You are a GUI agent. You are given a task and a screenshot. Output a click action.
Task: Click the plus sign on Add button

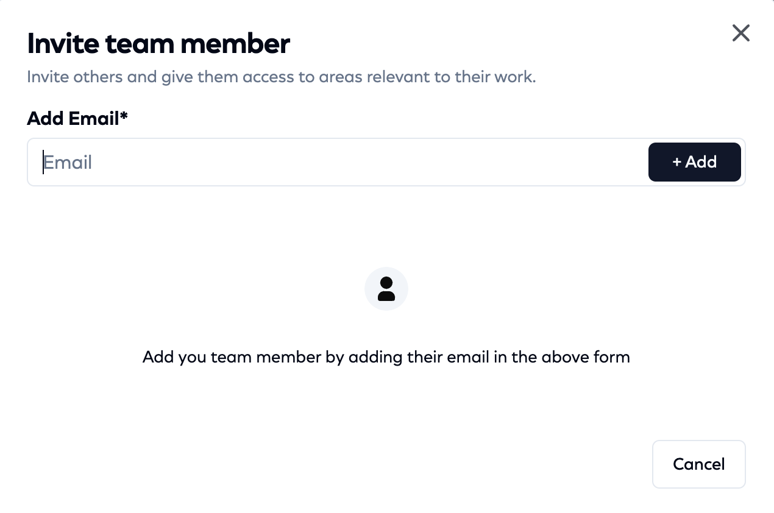click(676, 162)
